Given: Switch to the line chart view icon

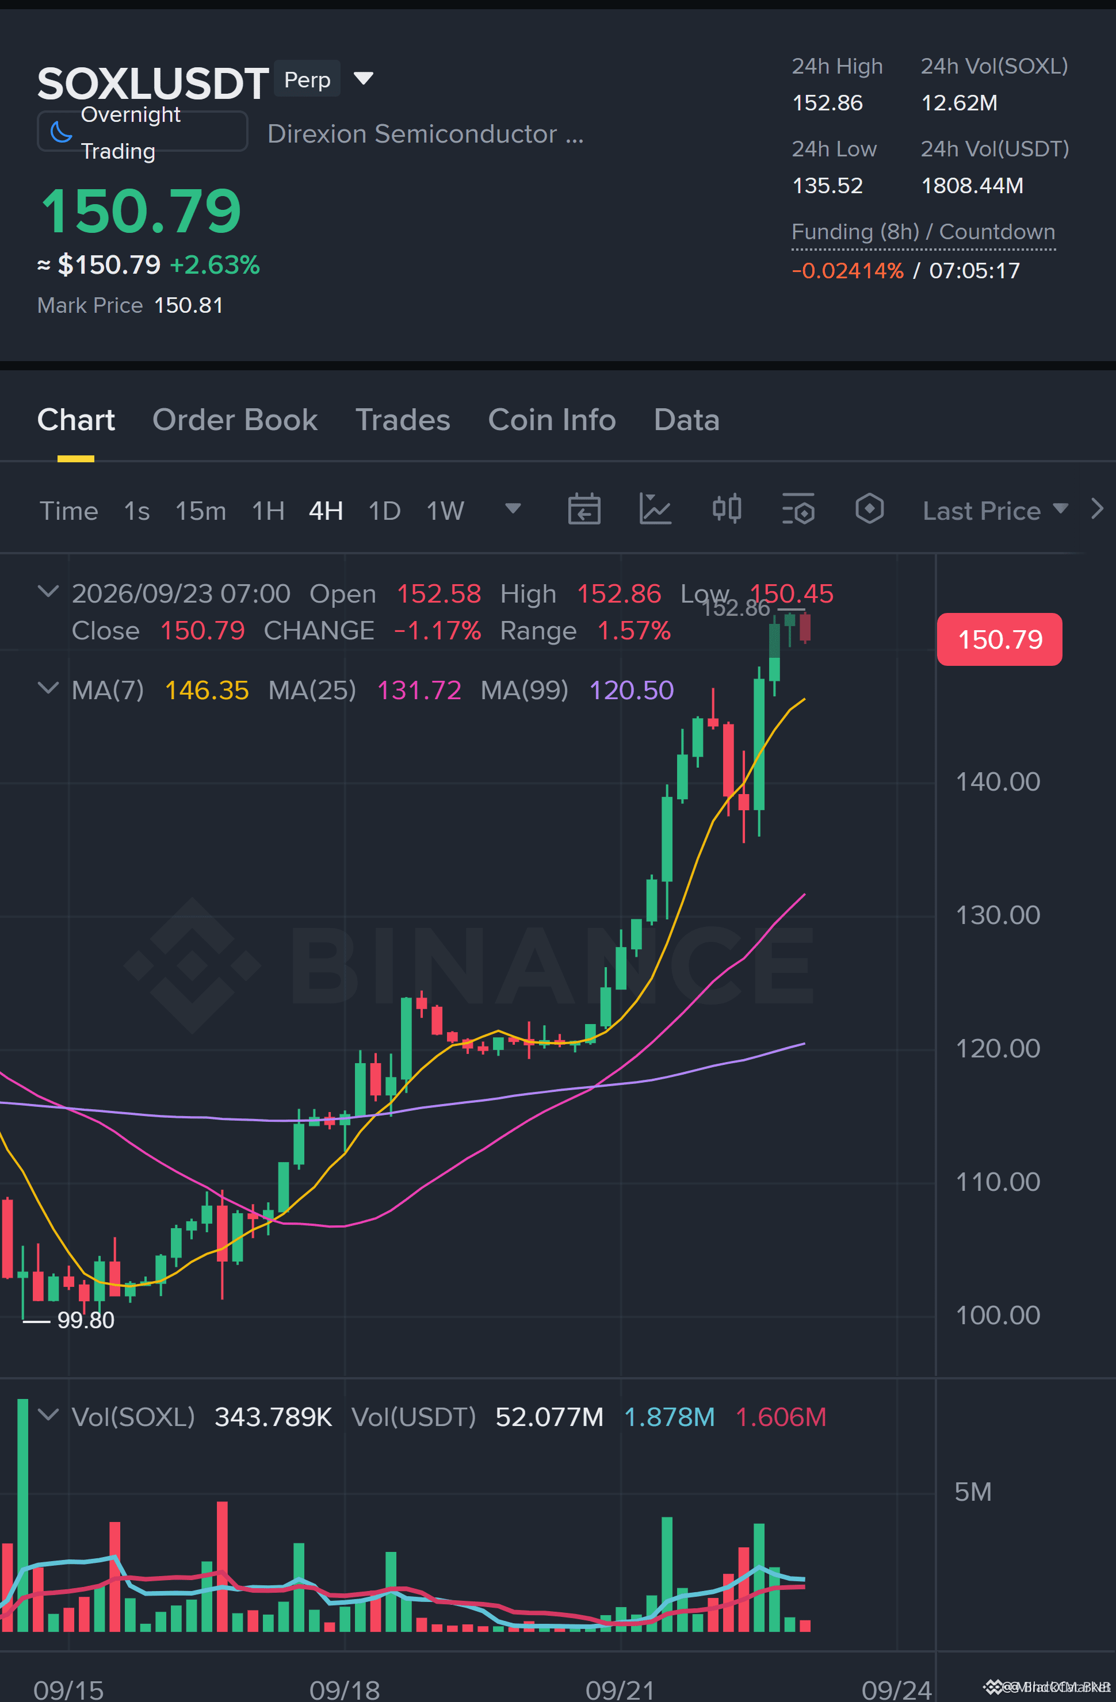Looking at the screenshot, I should (655, 510).
